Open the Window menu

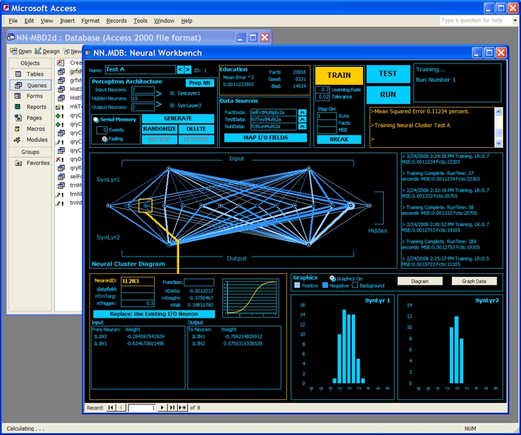click(x=164, y=21)
